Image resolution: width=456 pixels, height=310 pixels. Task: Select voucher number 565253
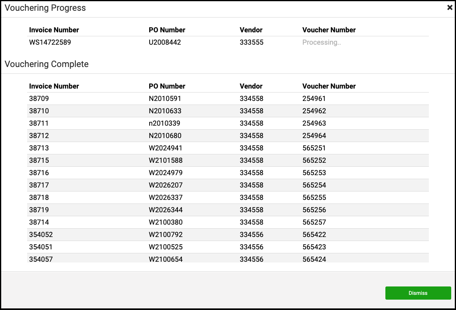click(314, 173)
